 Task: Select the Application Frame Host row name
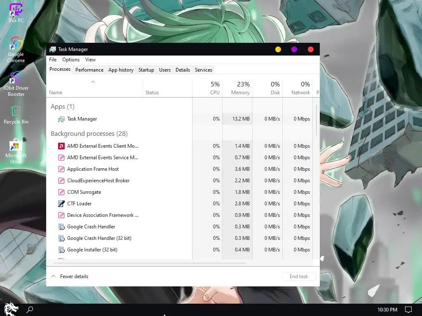[93, 169]
